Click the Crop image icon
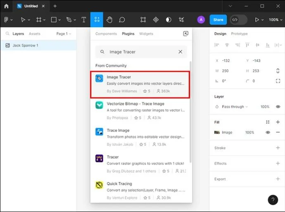Image resolution: width=285 pixels, height=212 pixels. pos(181,20)
